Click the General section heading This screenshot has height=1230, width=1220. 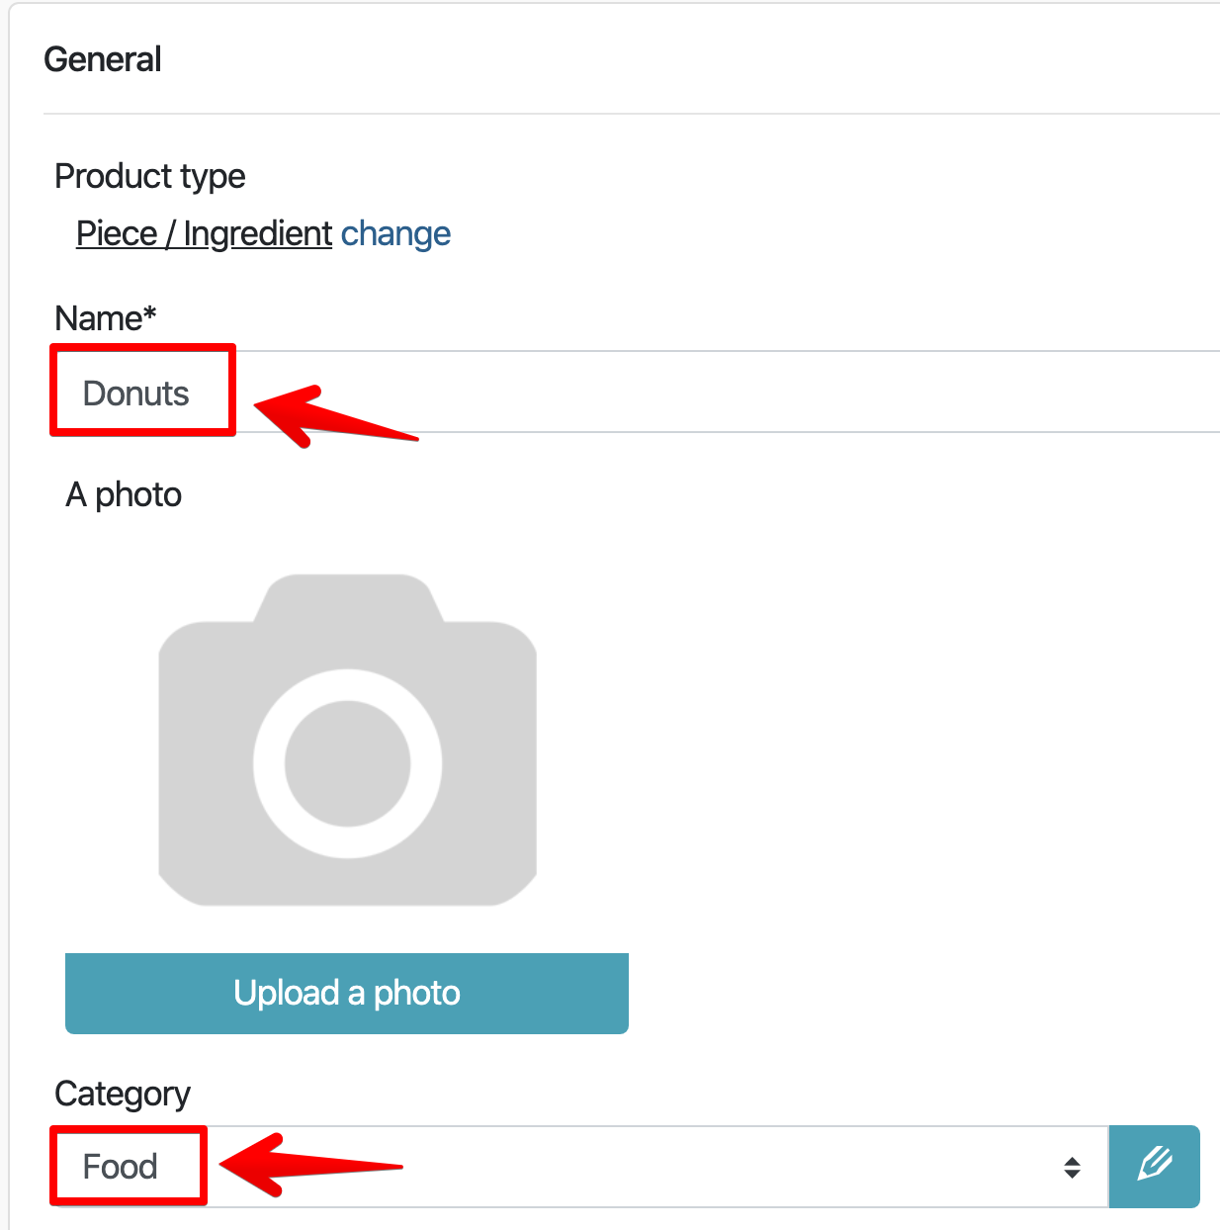pyautogui.click(x=103, y=60)
